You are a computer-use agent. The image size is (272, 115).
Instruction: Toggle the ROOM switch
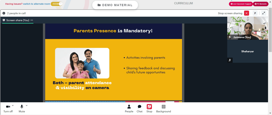[x=57, y=4]
